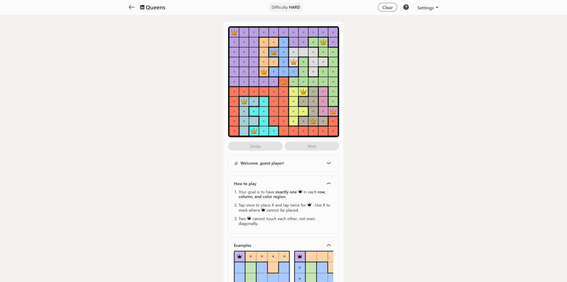Click the Difficulty HARD badge

point(286,7)
